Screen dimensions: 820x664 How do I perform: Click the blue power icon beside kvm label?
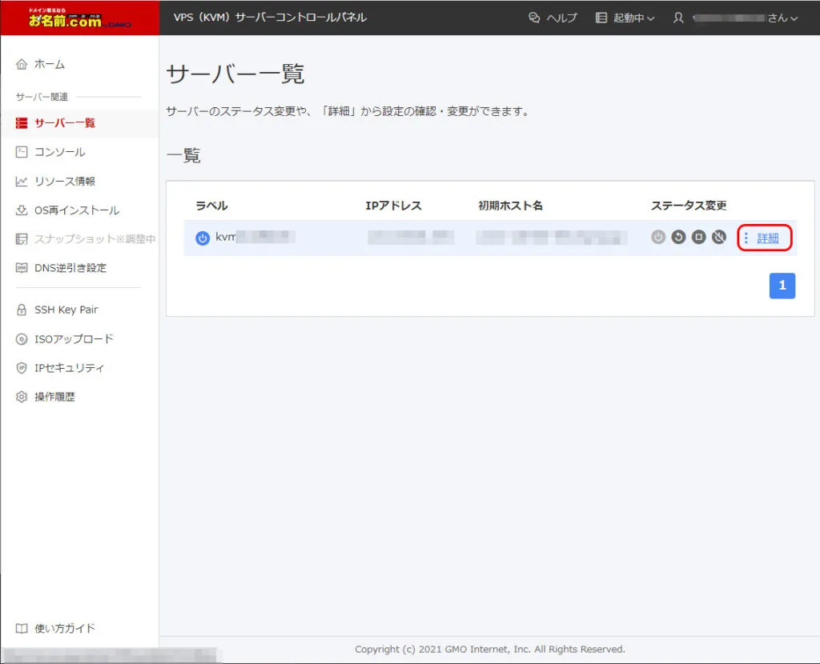pos(203,238)
